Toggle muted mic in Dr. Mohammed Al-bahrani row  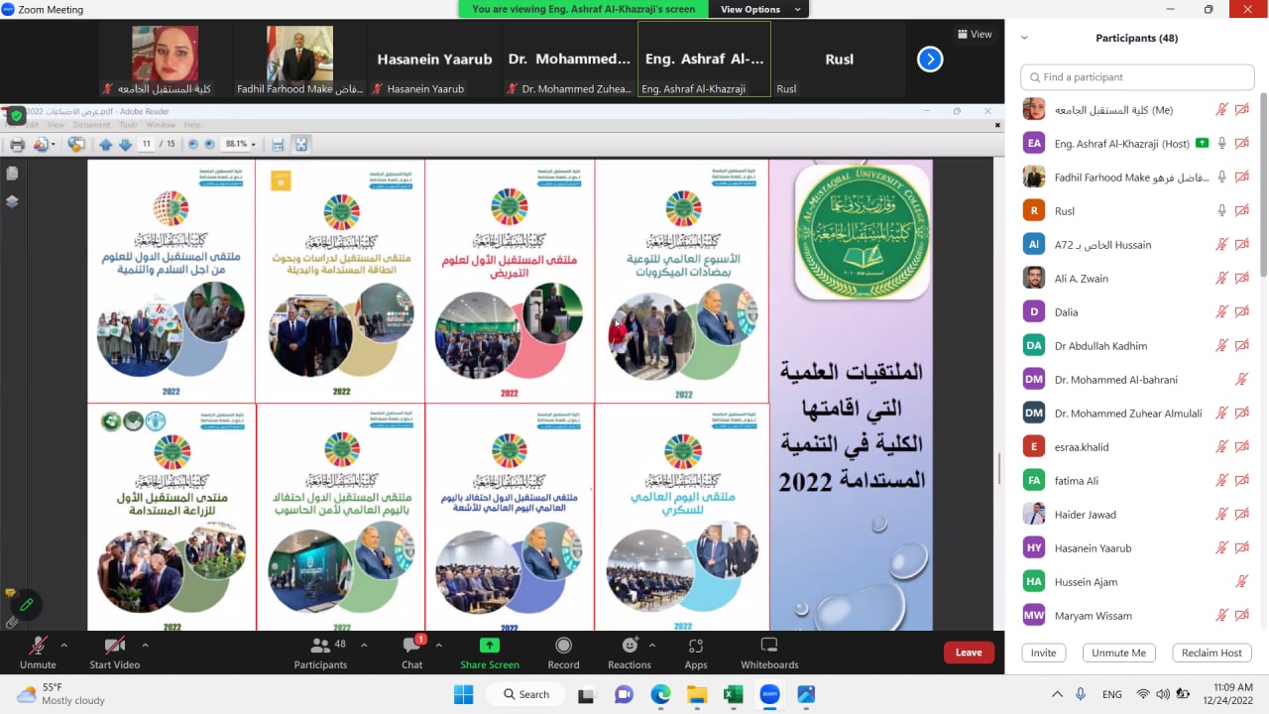point(1242,380)
